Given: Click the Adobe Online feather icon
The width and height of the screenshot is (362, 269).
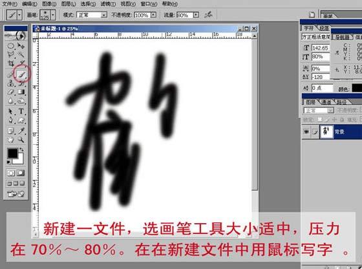Looking at the screenshot, I should click(x=16, y=36).
